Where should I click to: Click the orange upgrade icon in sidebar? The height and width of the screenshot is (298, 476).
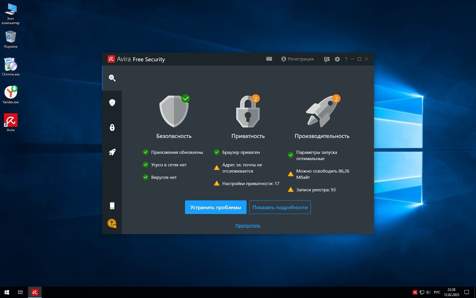pyautogui.click(x=112, y=223)
